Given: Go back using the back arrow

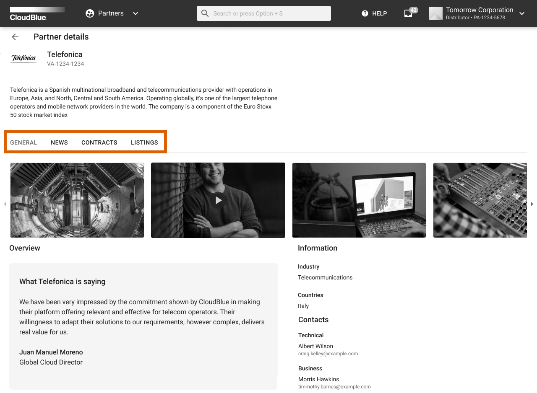Looking at the screenshot, I should click(x=15, y=37).
